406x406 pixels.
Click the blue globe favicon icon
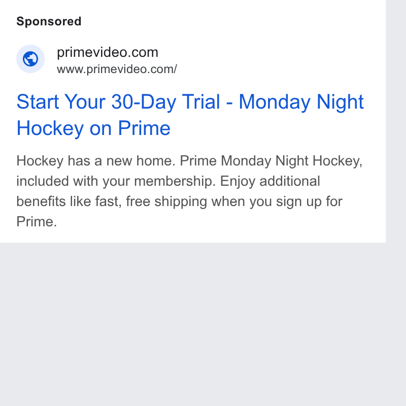coord(30,59)
